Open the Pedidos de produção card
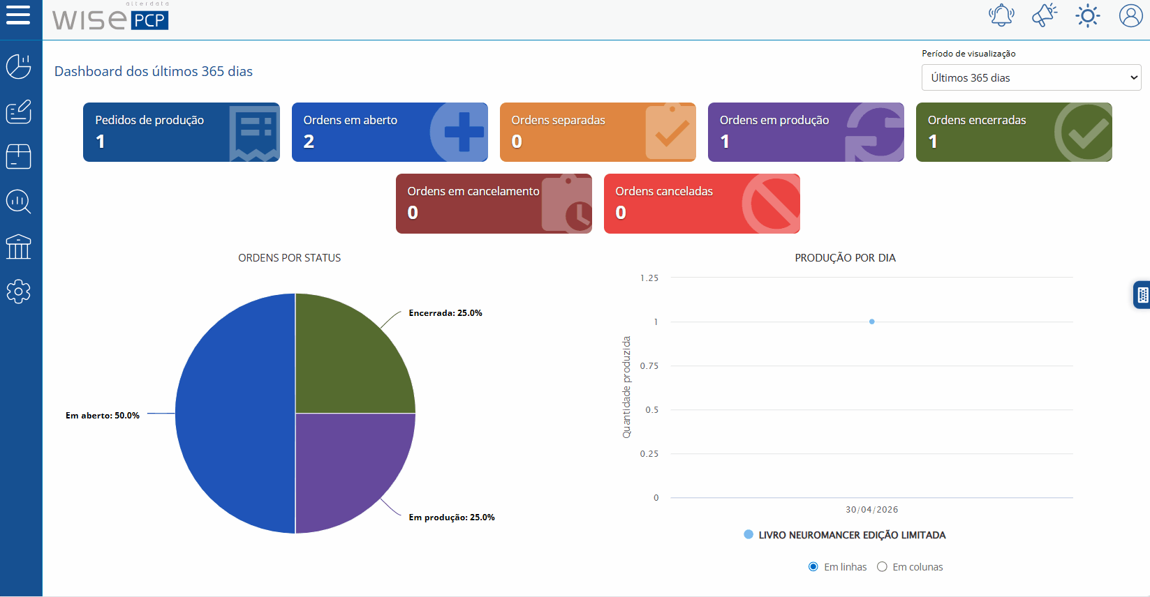Viewport: 1150px width, 597px height. pos(182,133)
